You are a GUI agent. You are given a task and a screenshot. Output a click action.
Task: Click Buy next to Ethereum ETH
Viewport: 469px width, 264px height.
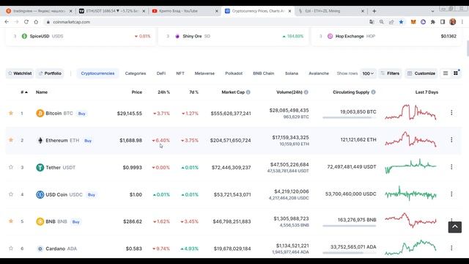(x=88, y=141)
